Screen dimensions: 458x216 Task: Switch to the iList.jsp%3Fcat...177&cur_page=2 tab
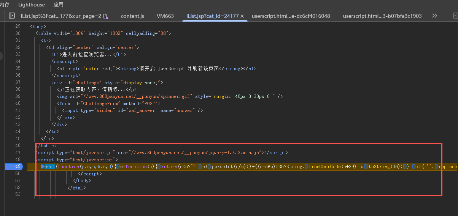click(x=61, y=16)
